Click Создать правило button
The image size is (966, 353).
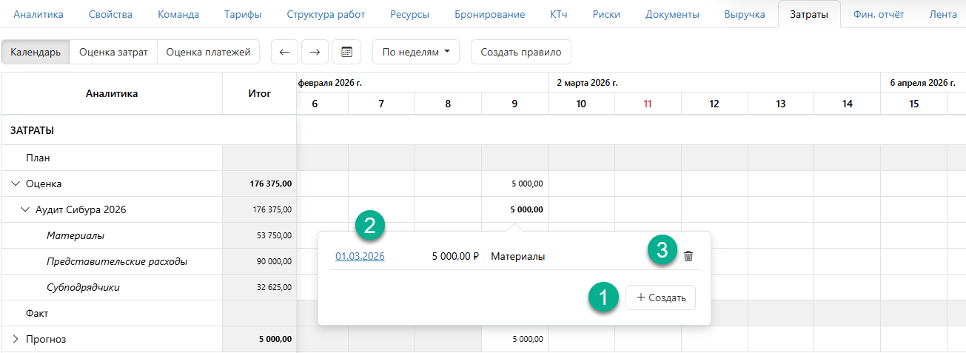coord(520,53)
